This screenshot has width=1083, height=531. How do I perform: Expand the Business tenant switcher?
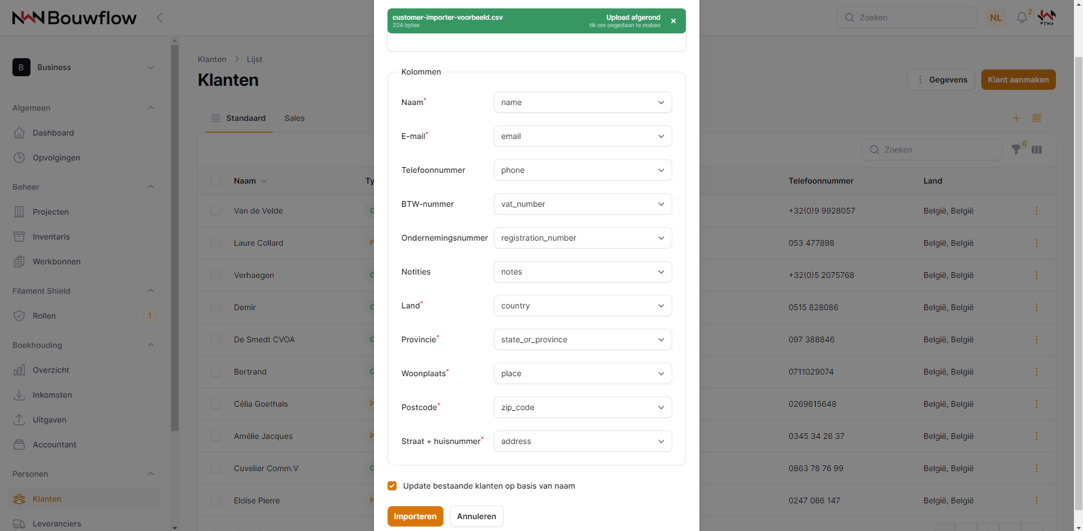[x=84, y=67]
